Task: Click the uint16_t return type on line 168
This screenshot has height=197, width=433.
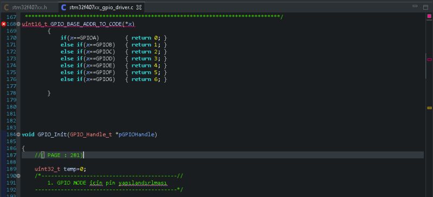Action: 35,24
